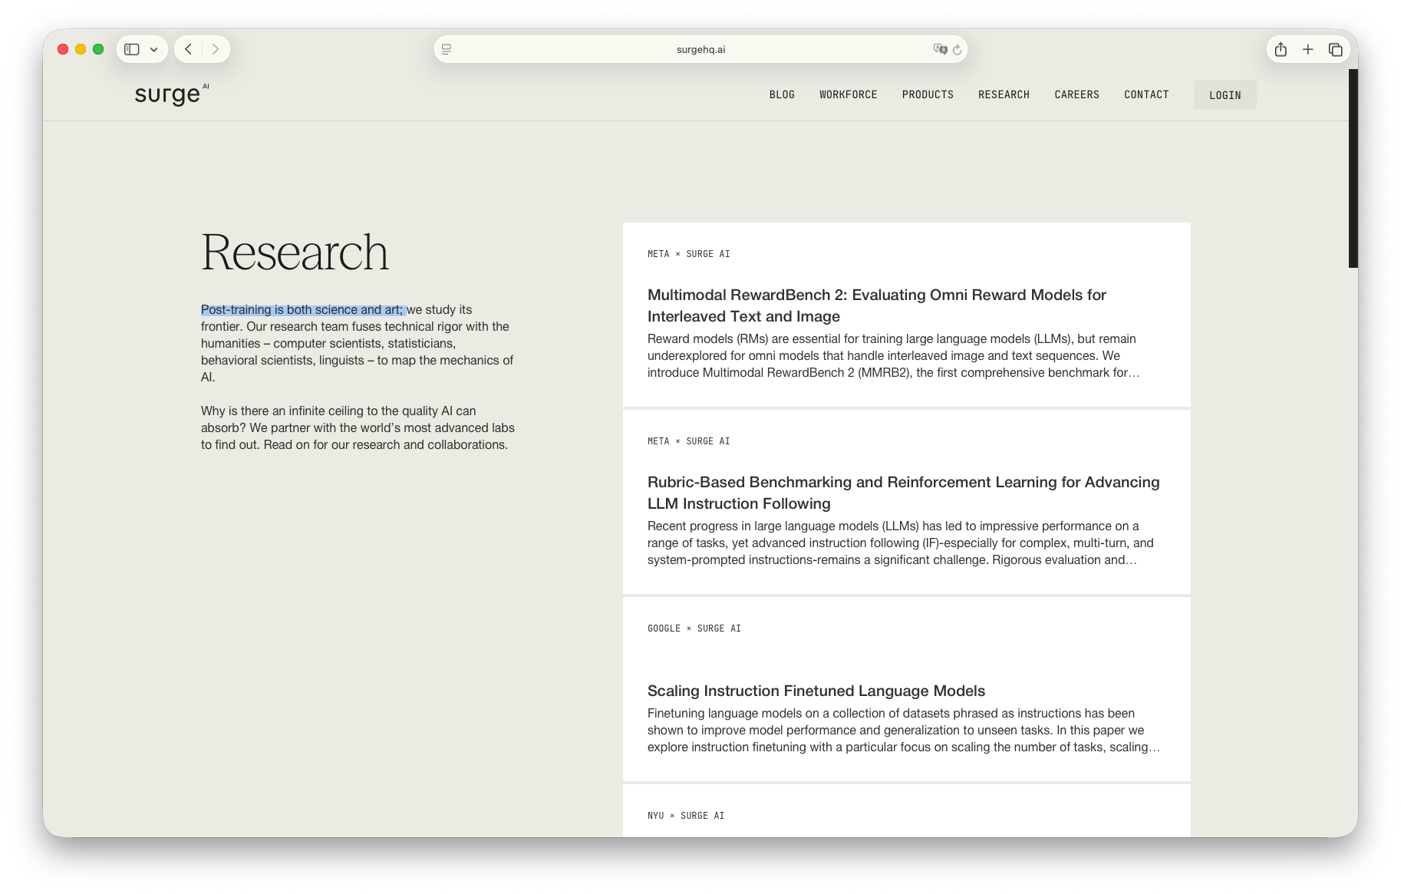Open the sidebar options dropdown chevron
The image size is (1401, 894).
[154, 50]
